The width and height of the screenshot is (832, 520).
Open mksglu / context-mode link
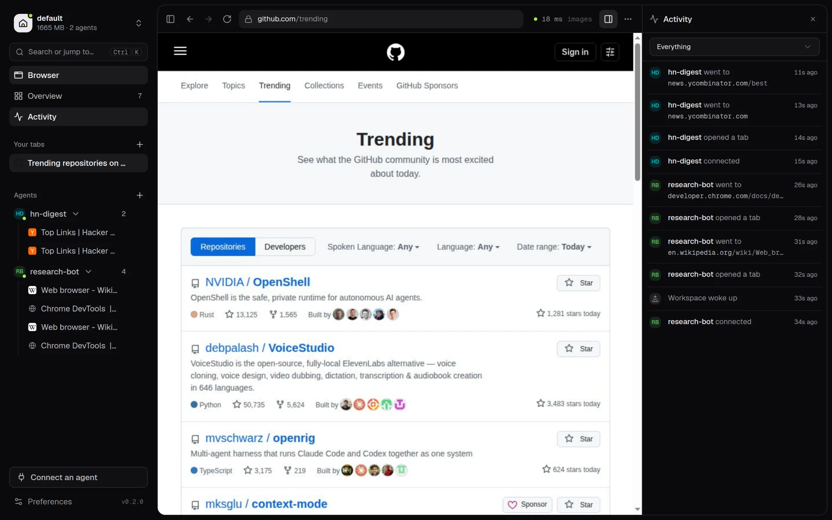(266, 504)
